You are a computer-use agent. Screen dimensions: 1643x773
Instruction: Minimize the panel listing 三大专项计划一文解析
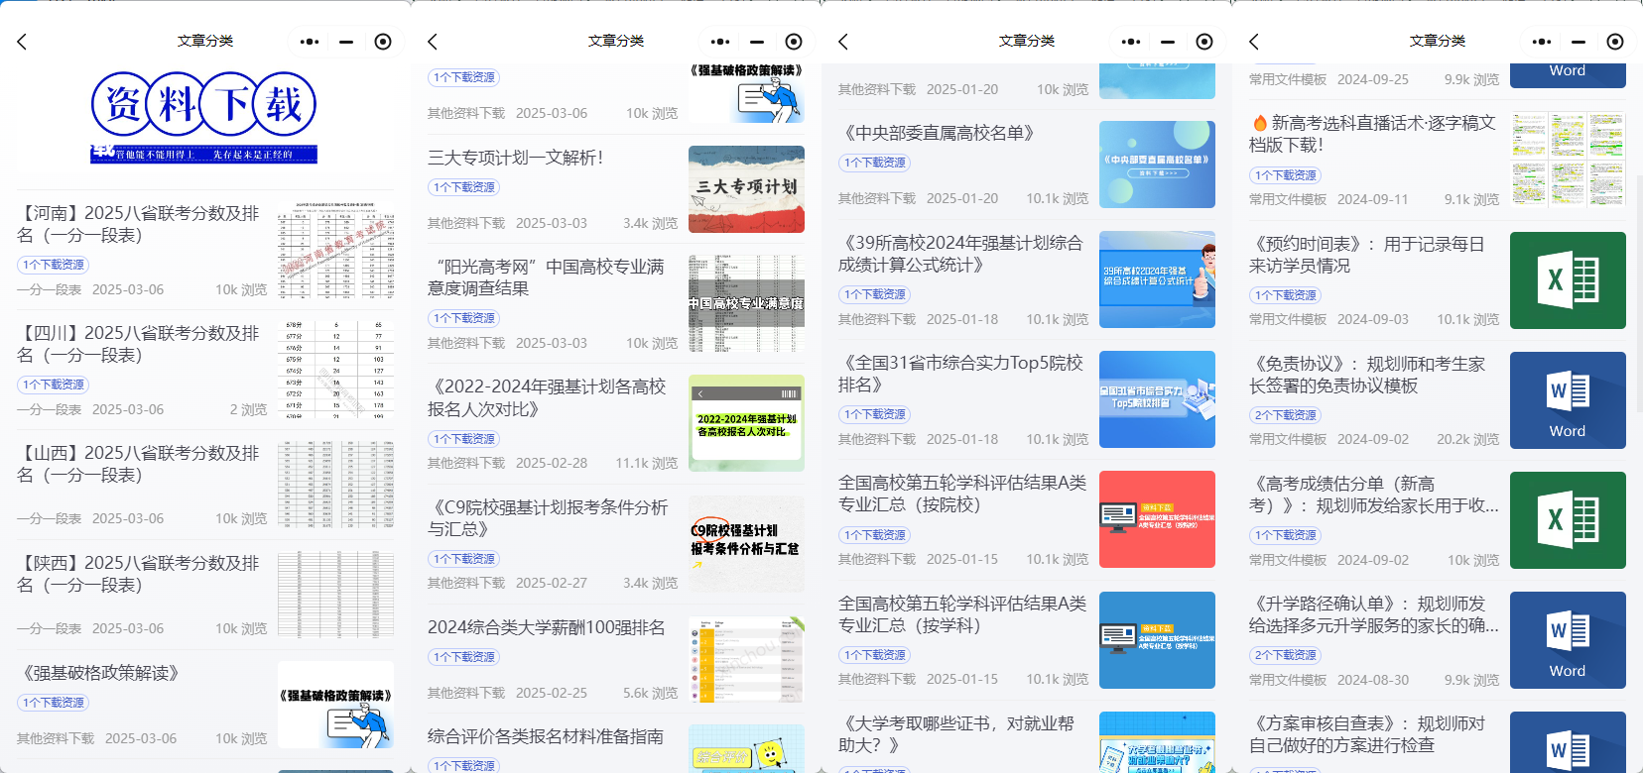757,42
